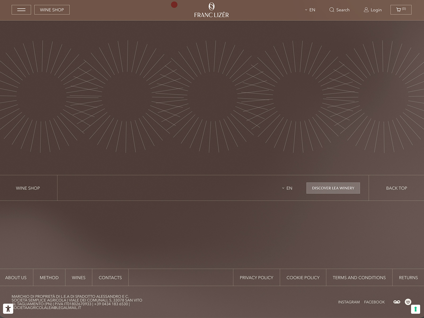424x318 pixels.
Task: Select Wines in footer navigation
Action: coord(78,278)
